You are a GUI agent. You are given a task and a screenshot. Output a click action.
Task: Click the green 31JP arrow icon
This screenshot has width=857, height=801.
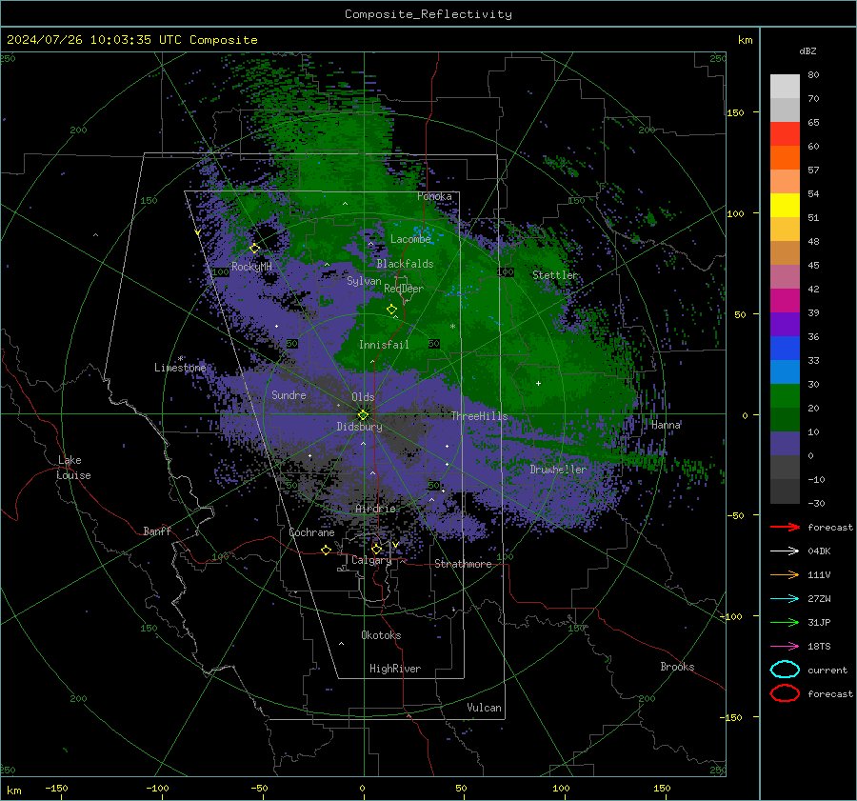[785, 622]
